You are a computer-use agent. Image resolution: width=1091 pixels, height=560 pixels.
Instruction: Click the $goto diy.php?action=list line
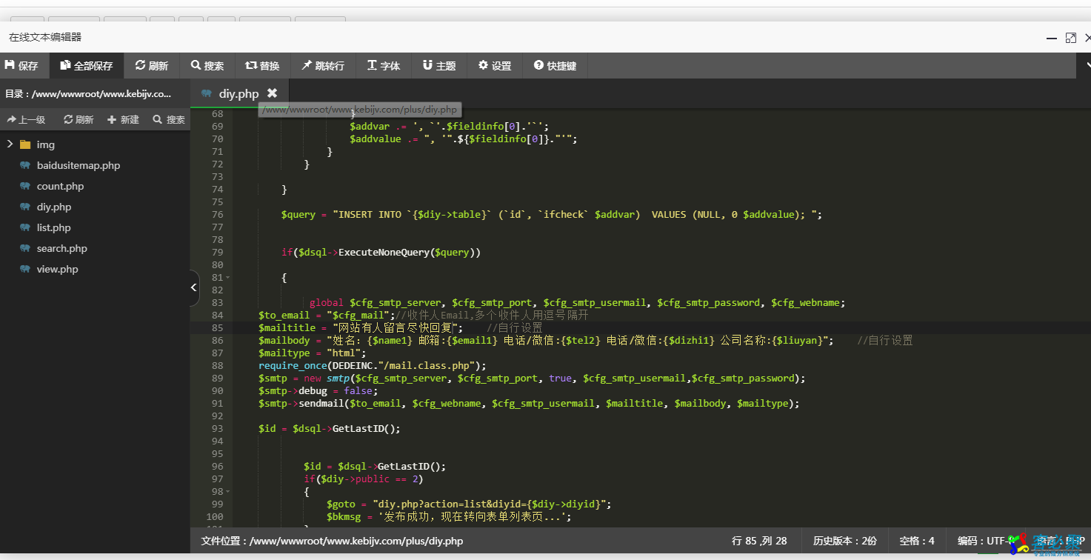tap(469, 504)
